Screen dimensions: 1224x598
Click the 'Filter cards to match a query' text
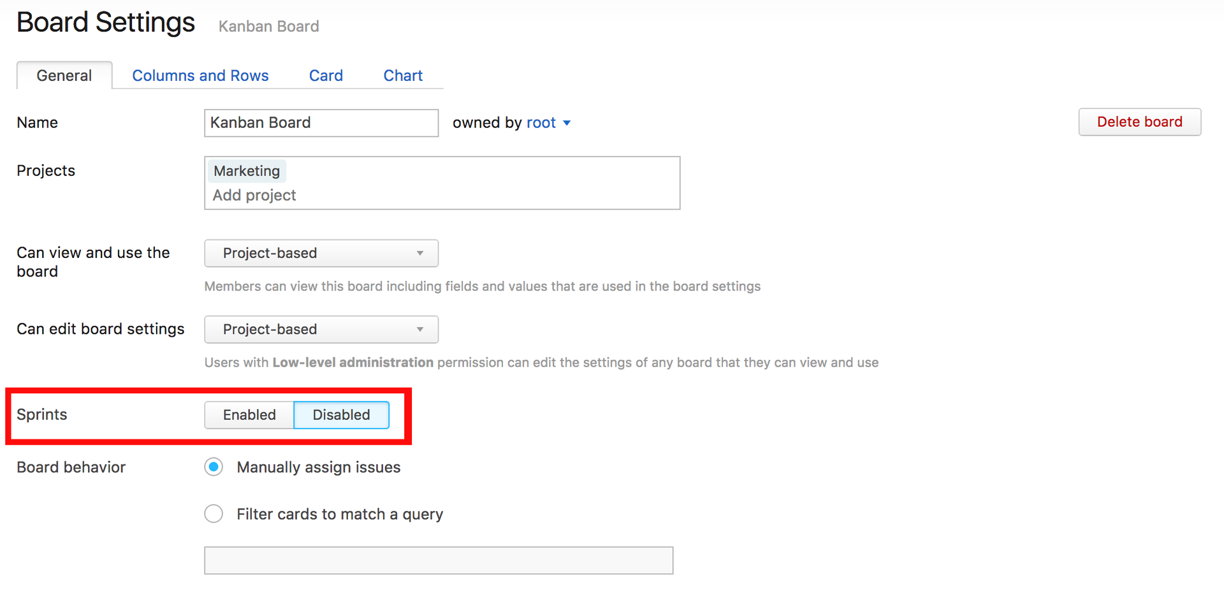(x=340, y=514)
